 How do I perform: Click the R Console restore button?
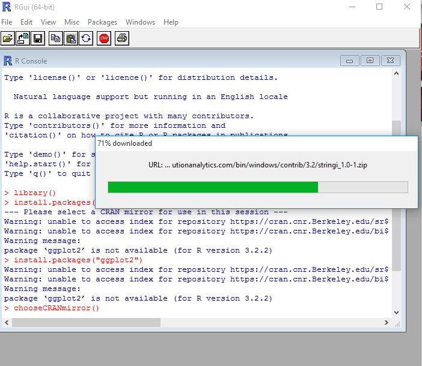click(x=370, y=61)
